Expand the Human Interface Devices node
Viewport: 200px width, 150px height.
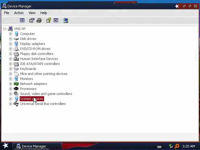pyautogui.click(x=10, y=59)
